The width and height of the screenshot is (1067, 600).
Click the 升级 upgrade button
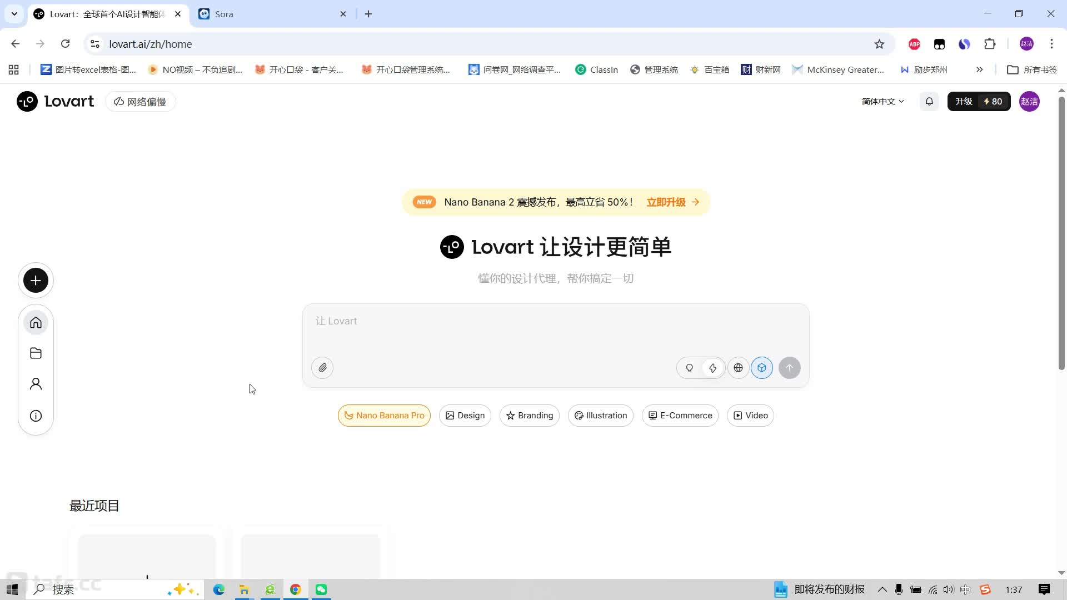click(x=979, y=102)
